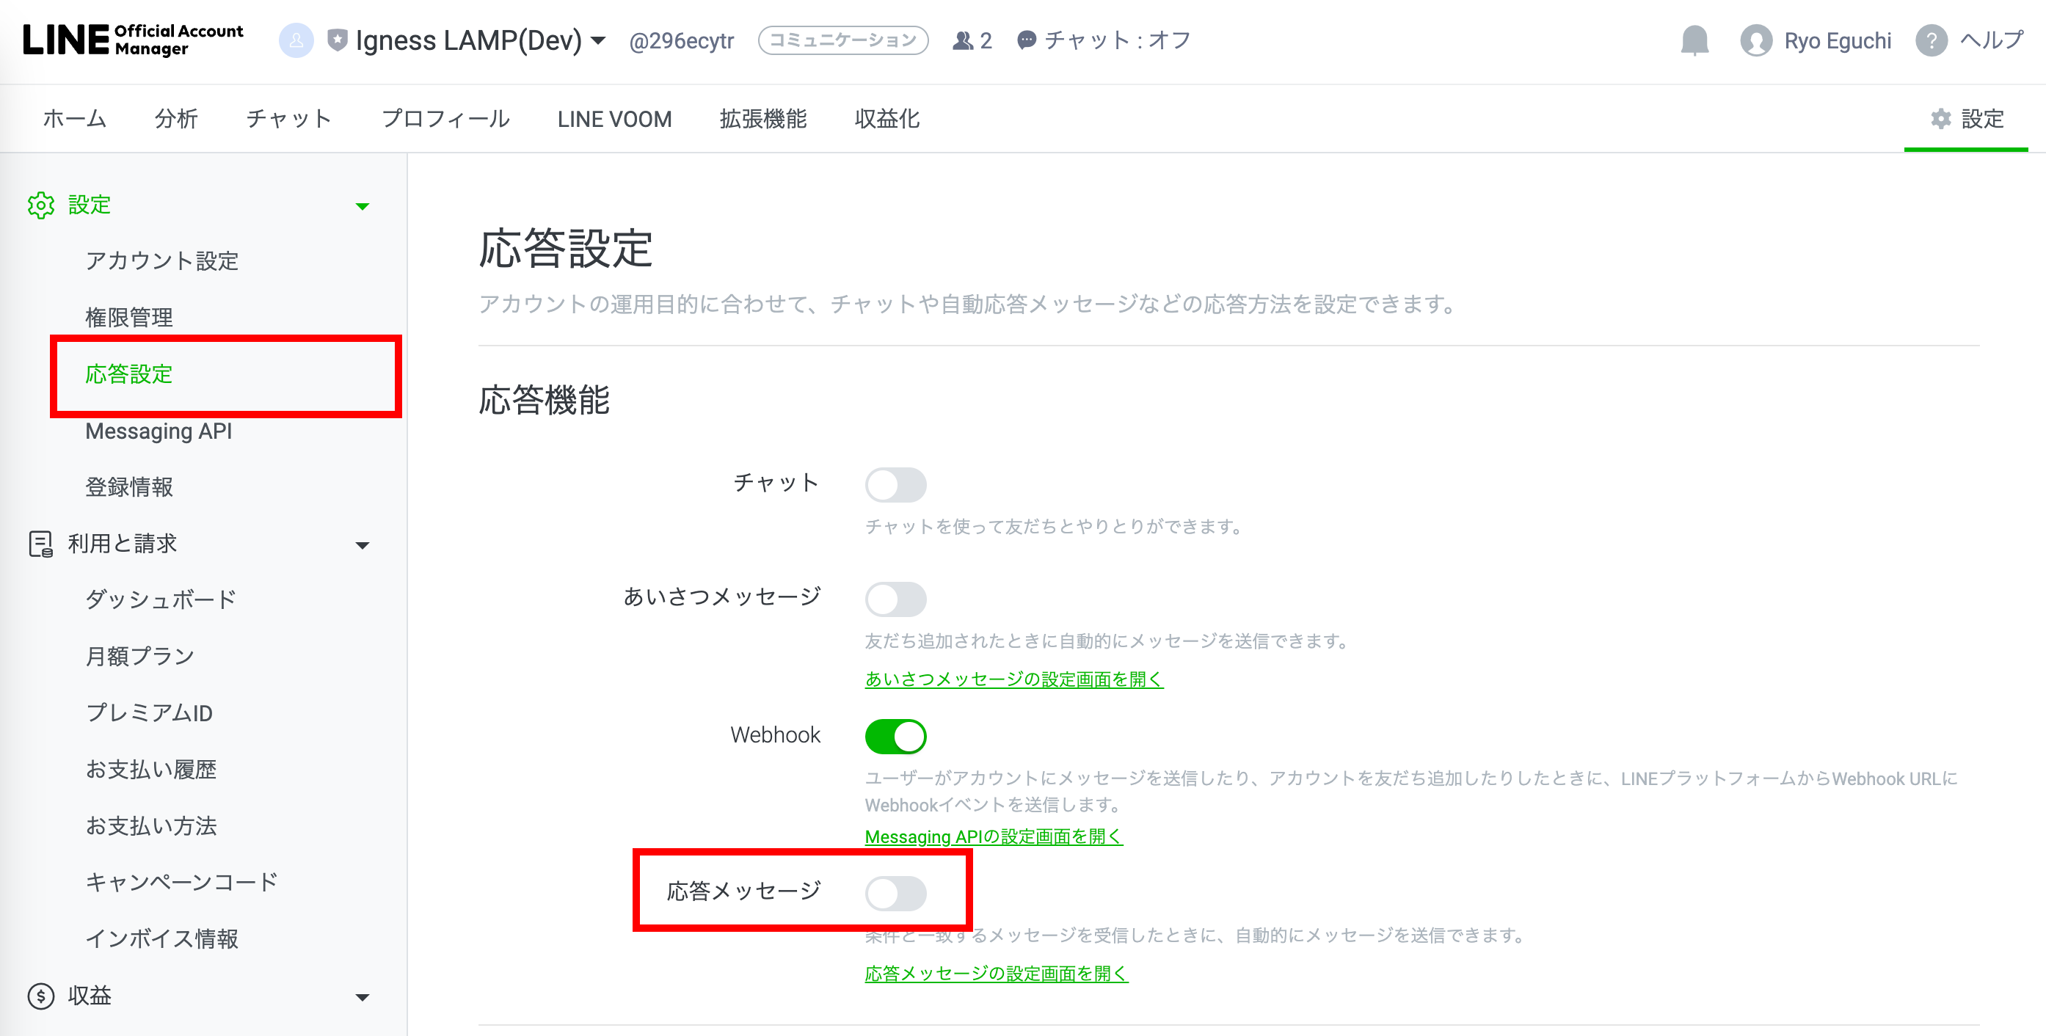Click the account avatar next to Igness LAMP(Dev)

click(x=296, y=40)
